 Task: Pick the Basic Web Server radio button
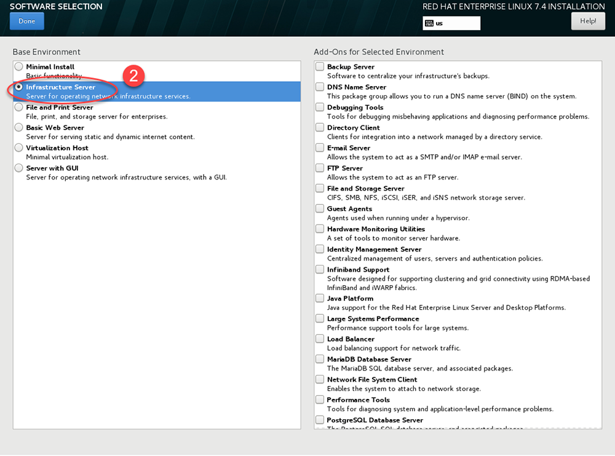[19, 128]
